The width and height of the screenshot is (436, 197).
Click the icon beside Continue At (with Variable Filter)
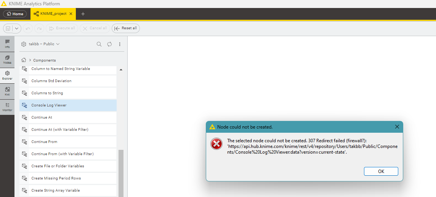[24, 130]
